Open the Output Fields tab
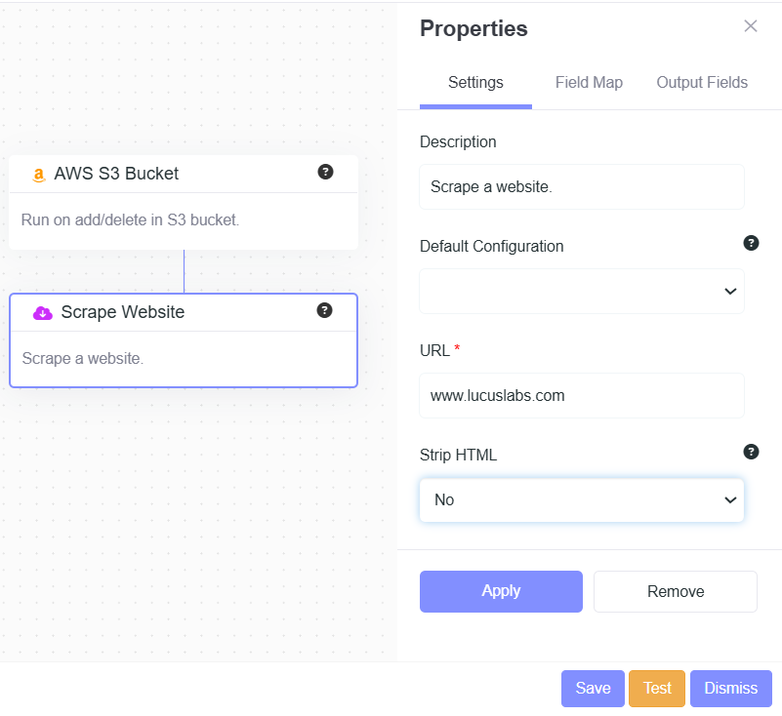The width and height of the screenshot is (782, 716). tap(702, 83)
